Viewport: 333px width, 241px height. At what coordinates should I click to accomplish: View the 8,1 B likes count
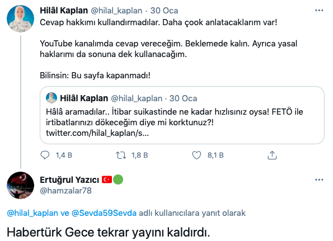215,155
